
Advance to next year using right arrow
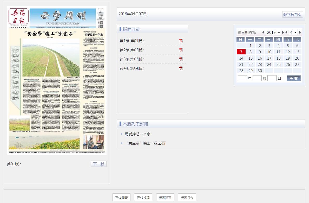(x=283, y=33)
